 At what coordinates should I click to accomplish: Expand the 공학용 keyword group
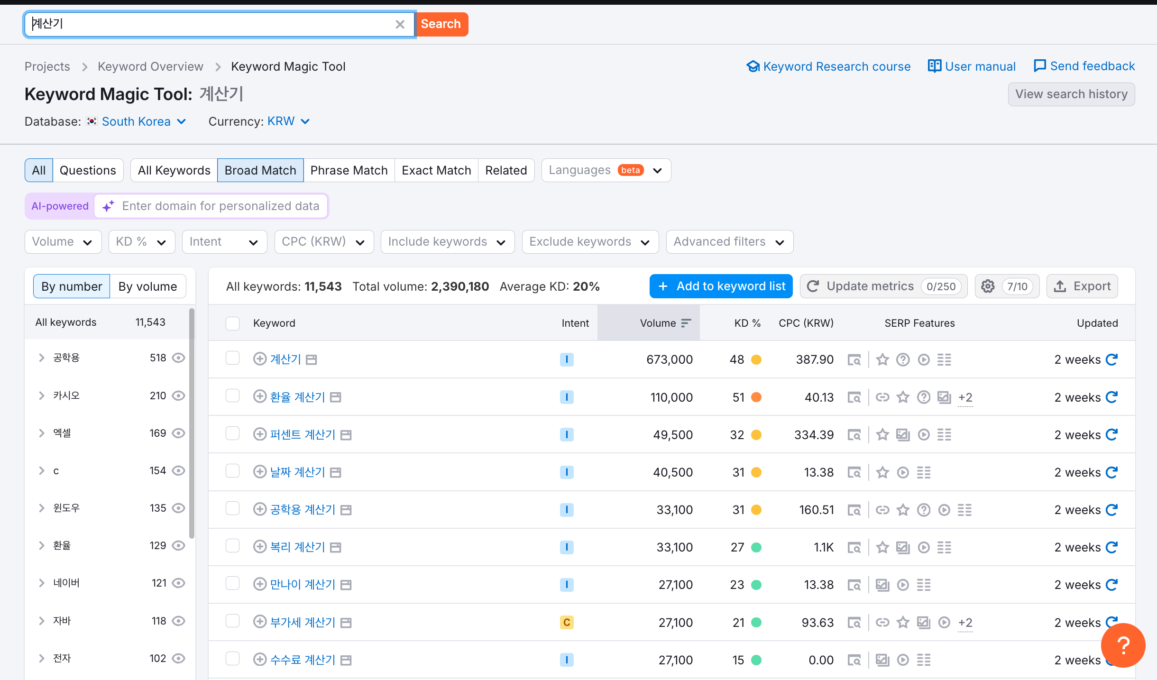42,357
